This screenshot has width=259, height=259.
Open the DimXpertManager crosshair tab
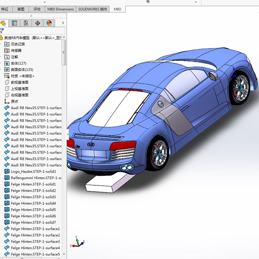tap(37, 23)
